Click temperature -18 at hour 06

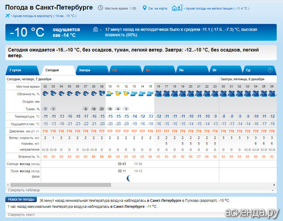pos(78,116)
